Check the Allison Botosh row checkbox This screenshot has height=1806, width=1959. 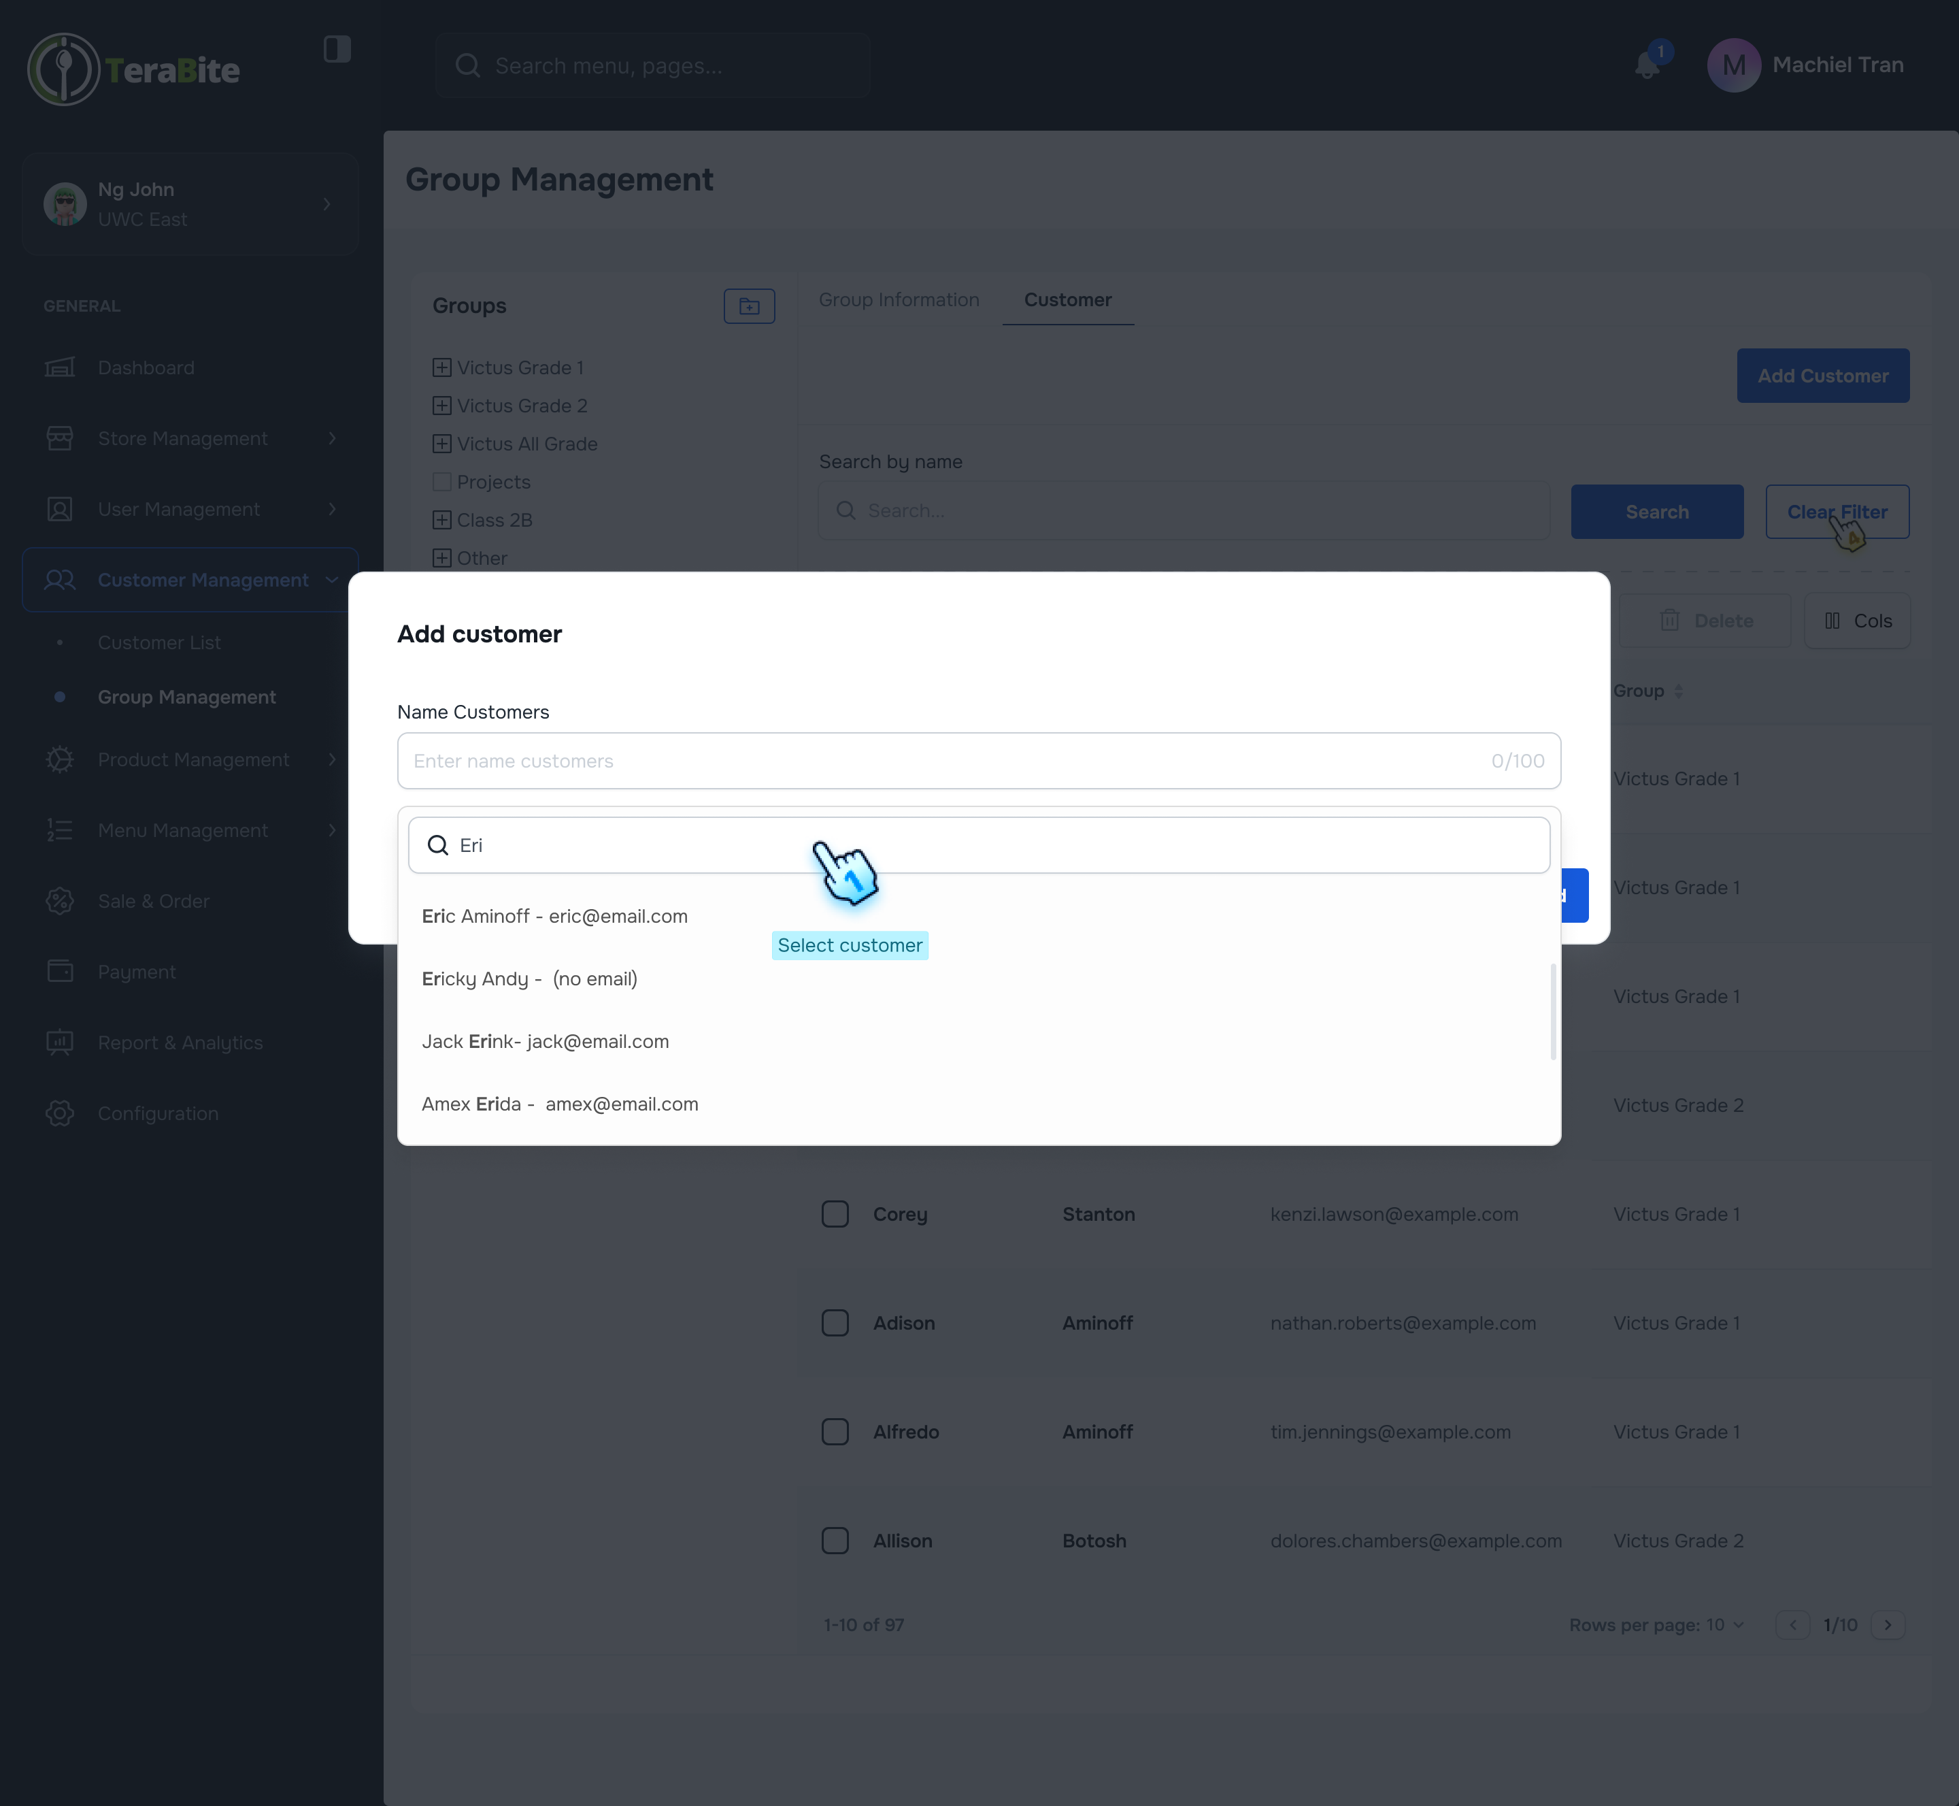tap(835, 1540)
